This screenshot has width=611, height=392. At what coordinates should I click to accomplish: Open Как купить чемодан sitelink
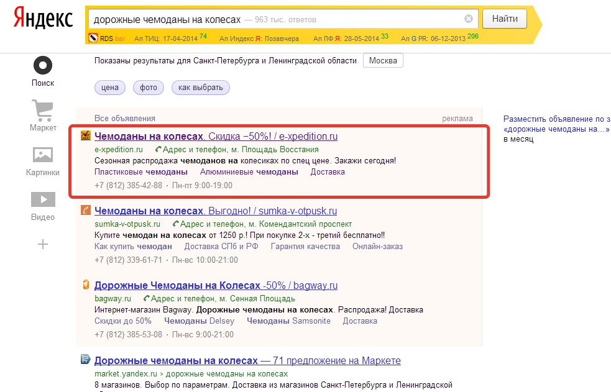(x=133, y=247)
